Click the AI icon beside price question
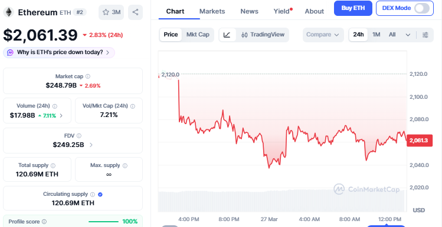Image resolution: width=442 pixels, height=227 pixels. click(11, 52)
